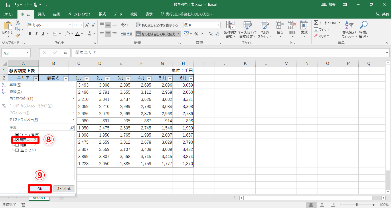Cut selection with the scissors icon
This screenshot has height=208, width=391.
18,23
